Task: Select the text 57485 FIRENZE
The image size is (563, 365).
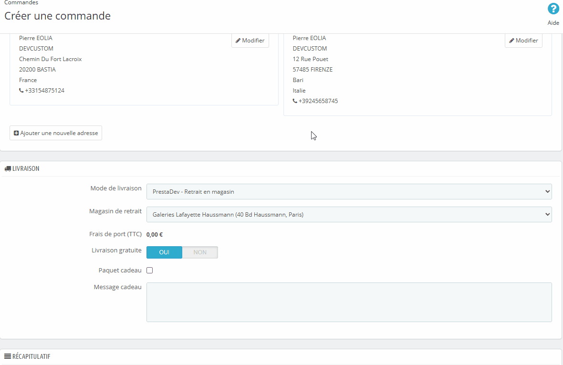Action: tap(313, 70)
